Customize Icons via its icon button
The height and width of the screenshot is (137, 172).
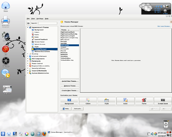click(125, 101)
